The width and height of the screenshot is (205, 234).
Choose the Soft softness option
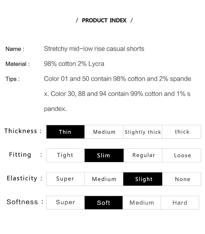coord(104,203)
